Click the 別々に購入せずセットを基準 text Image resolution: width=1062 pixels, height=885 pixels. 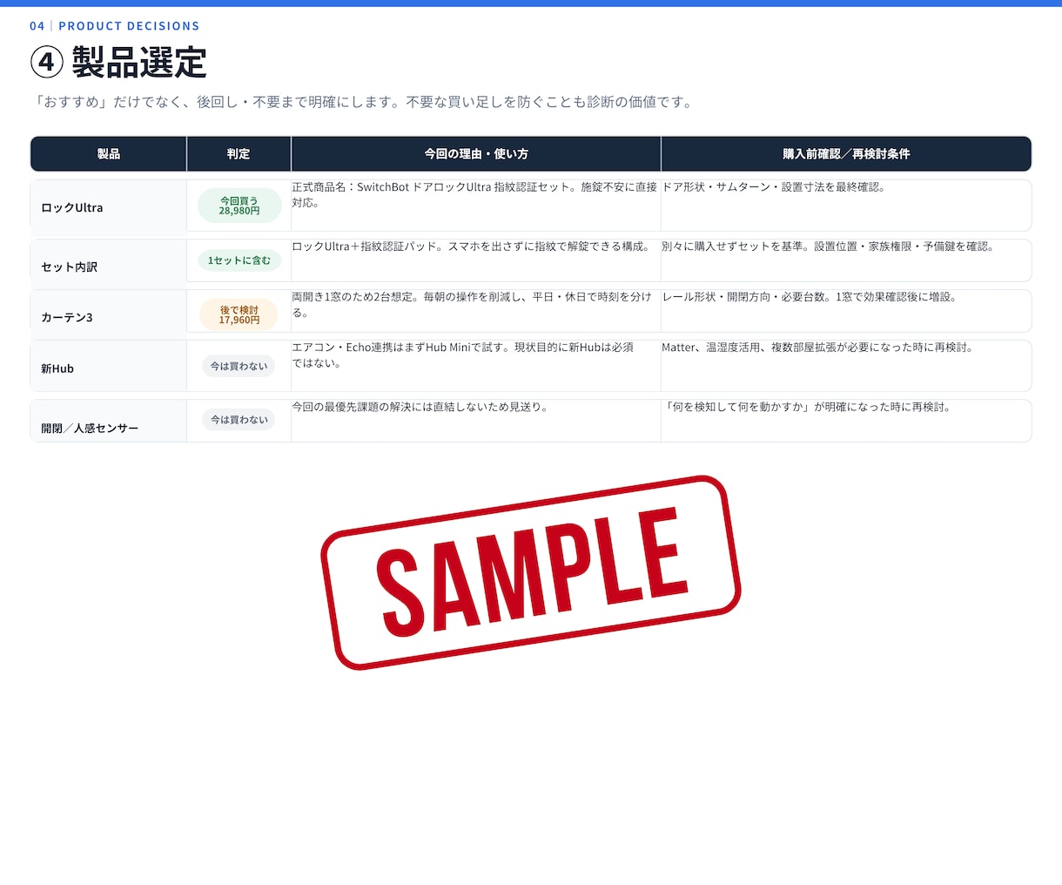tap(828, 247)
